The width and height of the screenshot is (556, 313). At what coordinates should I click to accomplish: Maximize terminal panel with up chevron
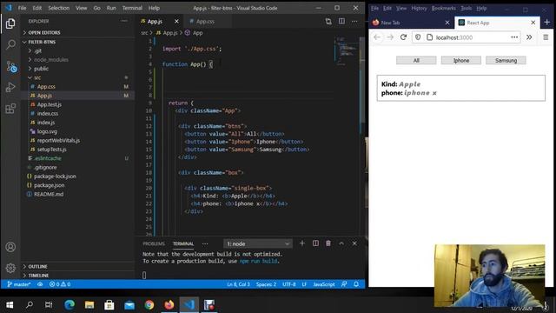341,243
